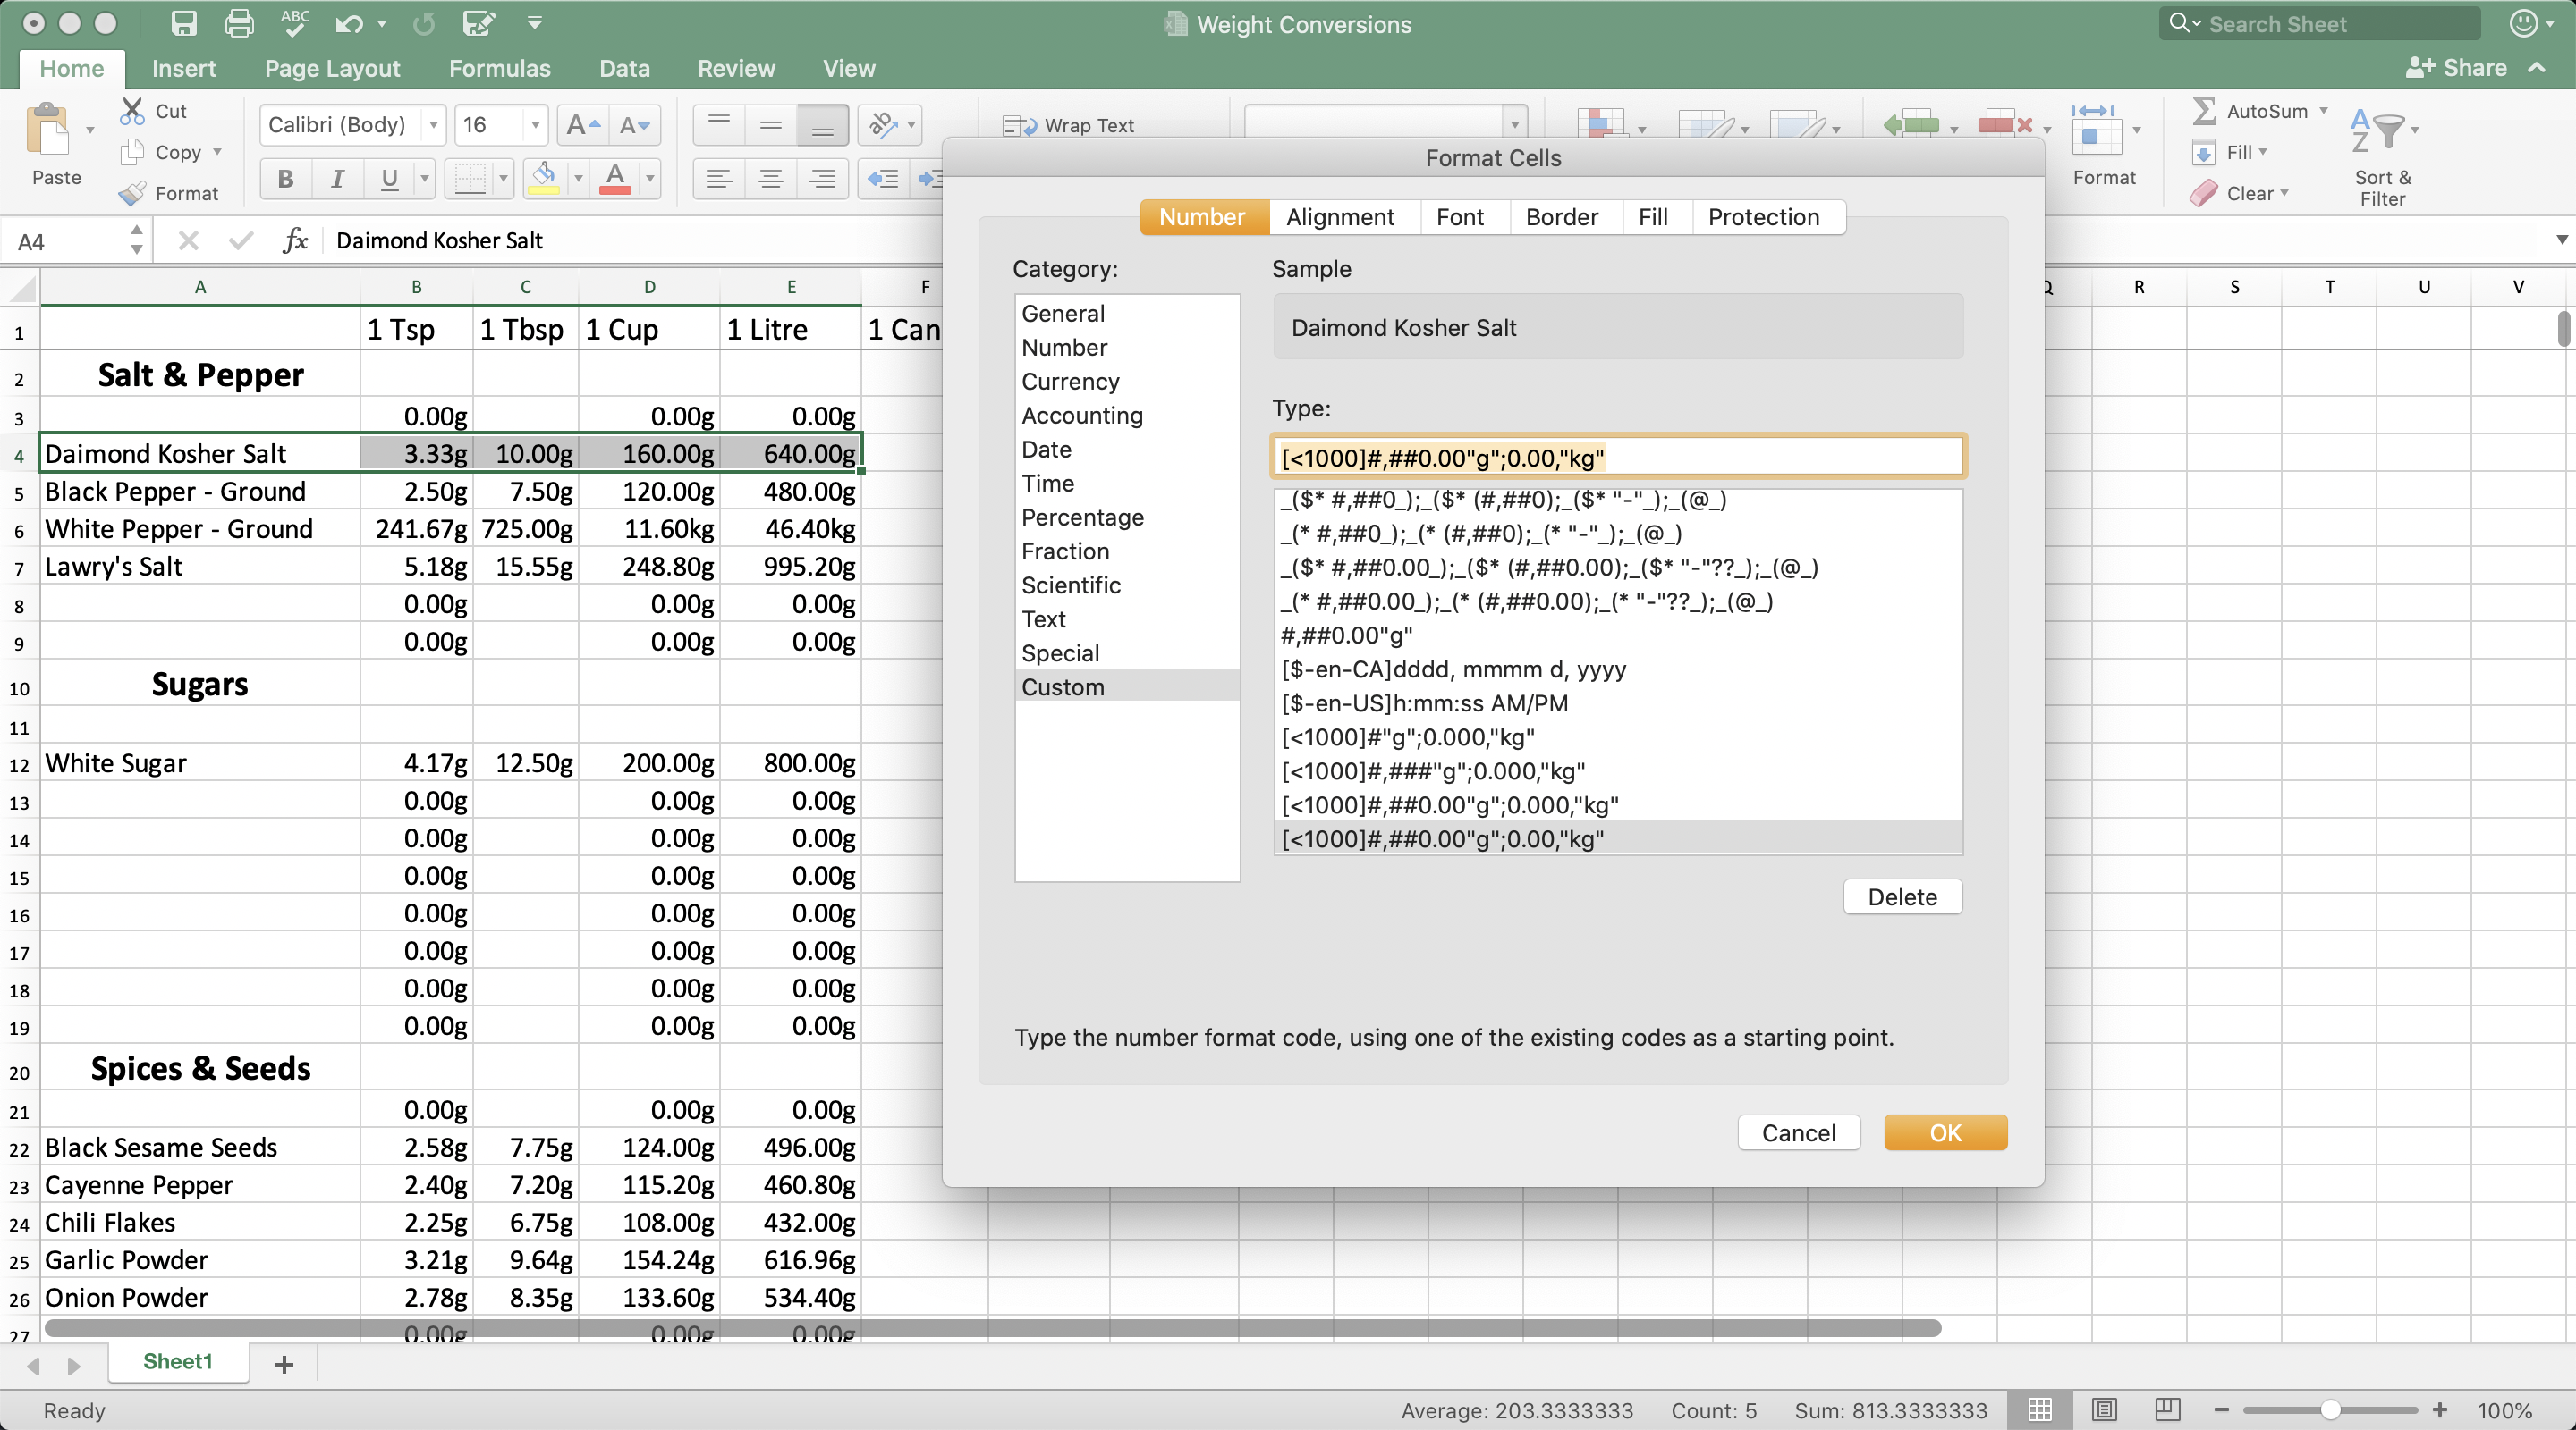Select Currency in the Category list
The width and height of the screenshot is (2576, 1430).
1070,382
